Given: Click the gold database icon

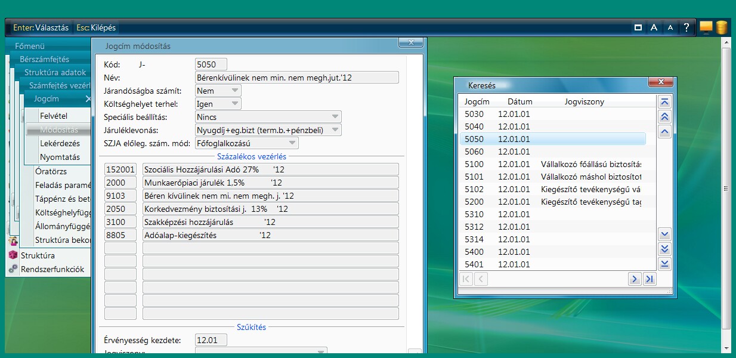Looking at the screenshot, I should [722, 27].
